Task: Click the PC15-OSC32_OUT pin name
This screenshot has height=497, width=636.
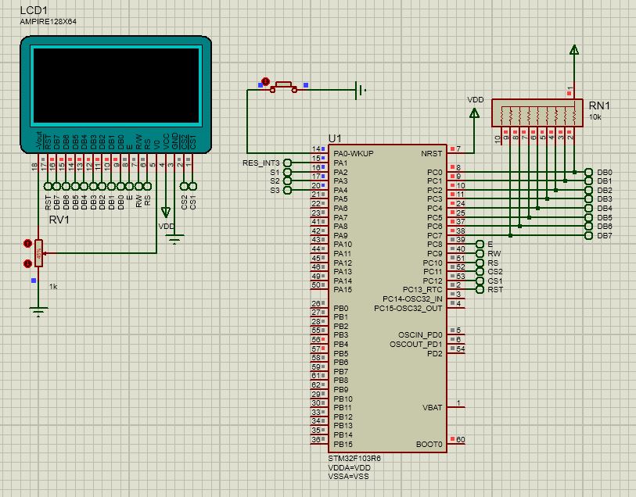Action: point(408,308)
